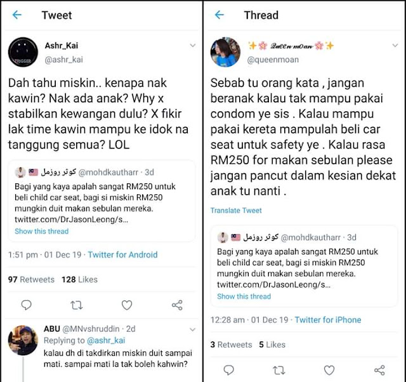
Task: Go back from the Thread screen
Action: click(219, 15)
